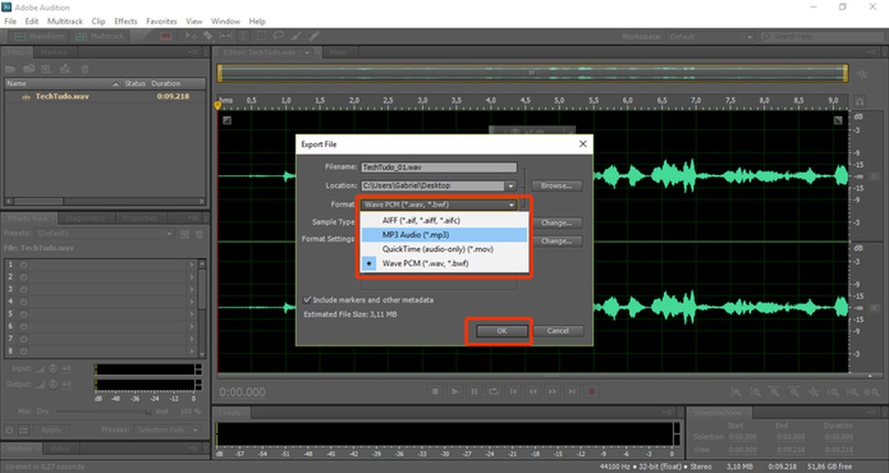Image resolution: width=889 pixels, height=473 pixels.
Task: Click OK to confirm the export
Action: click(501, 331)
